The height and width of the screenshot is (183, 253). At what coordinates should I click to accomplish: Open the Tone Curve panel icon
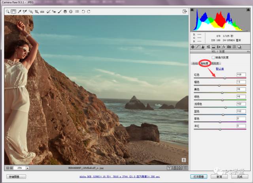198,47
